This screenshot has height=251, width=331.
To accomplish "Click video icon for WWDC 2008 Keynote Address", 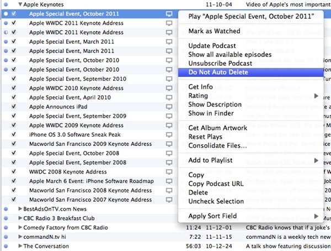I will pos(169,172).
